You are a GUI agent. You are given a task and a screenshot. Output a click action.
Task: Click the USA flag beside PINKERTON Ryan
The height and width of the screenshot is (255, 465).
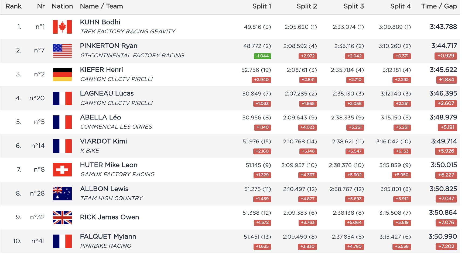(x=62, y=51)
